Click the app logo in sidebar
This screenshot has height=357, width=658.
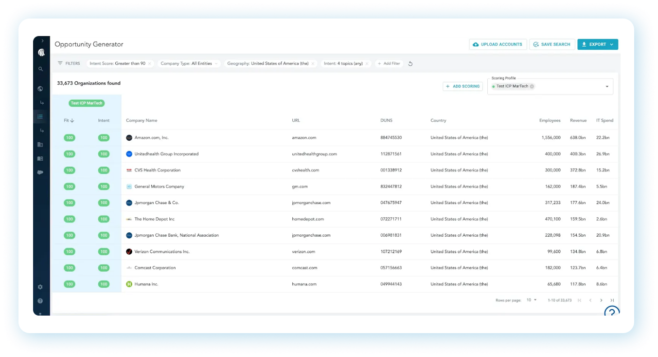[x=41, y=53]
